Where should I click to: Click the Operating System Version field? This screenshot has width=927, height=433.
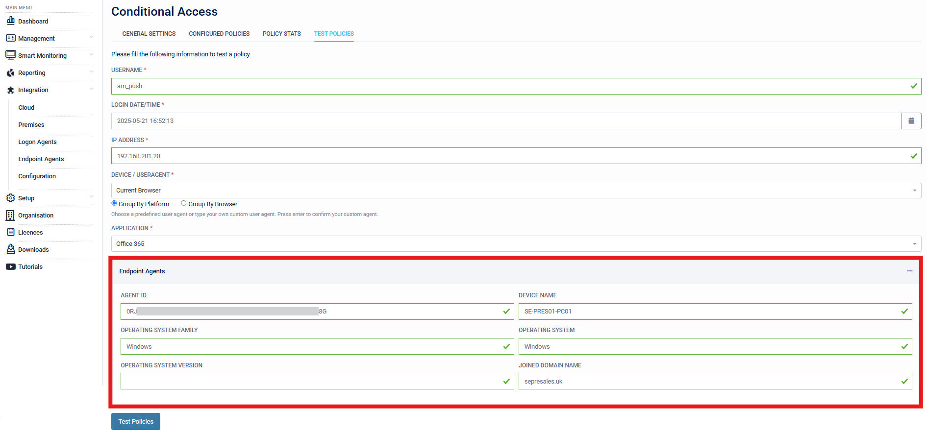(x=311, y=381)
